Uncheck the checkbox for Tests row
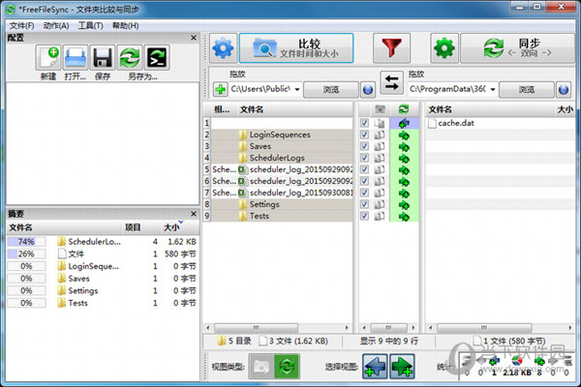 pyautogui.click(x=365, y=216)
